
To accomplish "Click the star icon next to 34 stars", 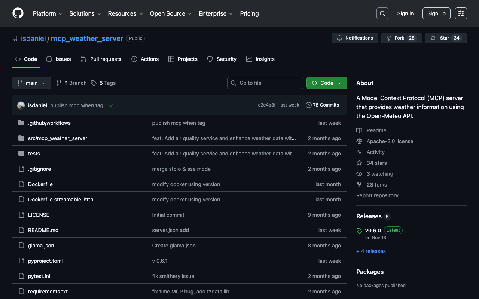I will pyautogui.click(x=359, y=163).
